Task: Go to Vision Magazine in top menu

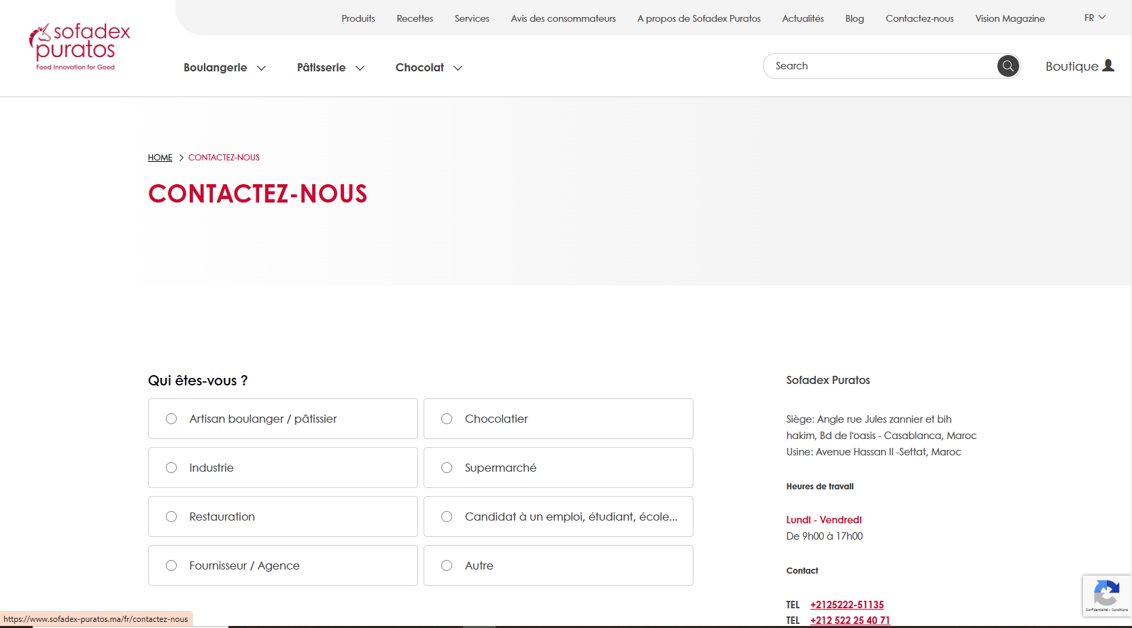Action: click(1010, 18)
